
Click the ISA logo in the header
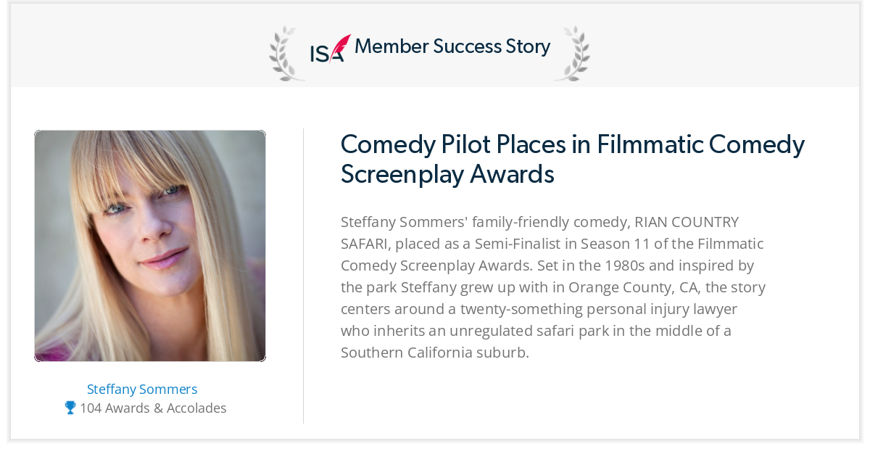330,49
